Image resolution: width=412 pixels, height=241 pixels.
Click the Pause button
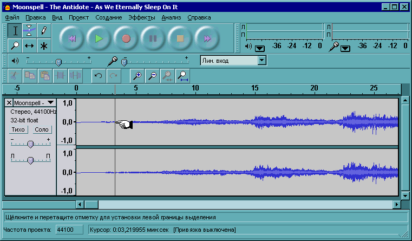coord(153,38)
